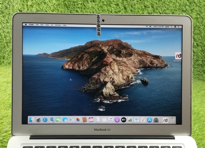
Task: Open FaceTime icon in Dock
Action: pyautogui.click(x=58, y=120)
